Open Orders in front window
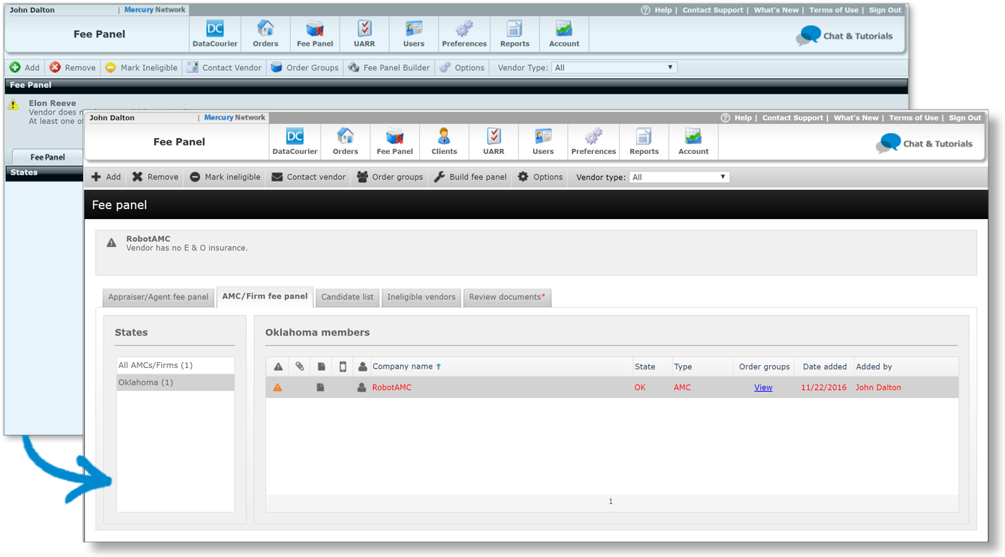Viewport: 1005px width, 557px height. tap(345, 141)
